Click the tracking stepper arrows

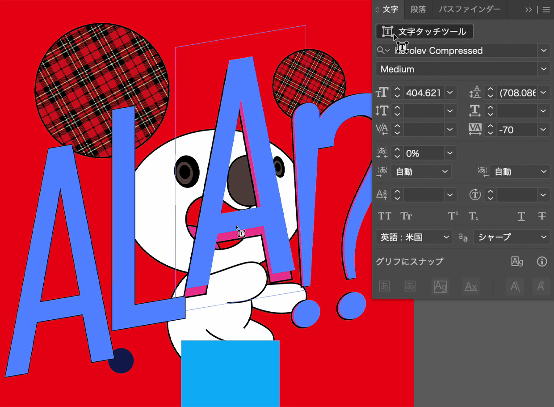(491, 129)
